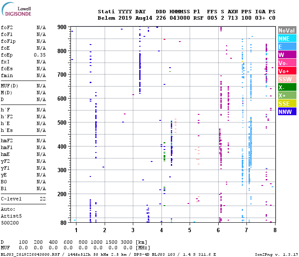Image resolution: width=299 pixels, height=257 pixels.
Task: Click the 900 km height axis label
Action: [62, 27]
